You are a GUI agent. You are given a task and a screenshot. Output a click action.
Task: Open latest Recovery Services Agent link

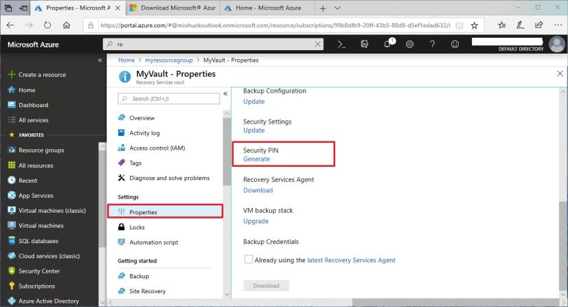(351, 260)
